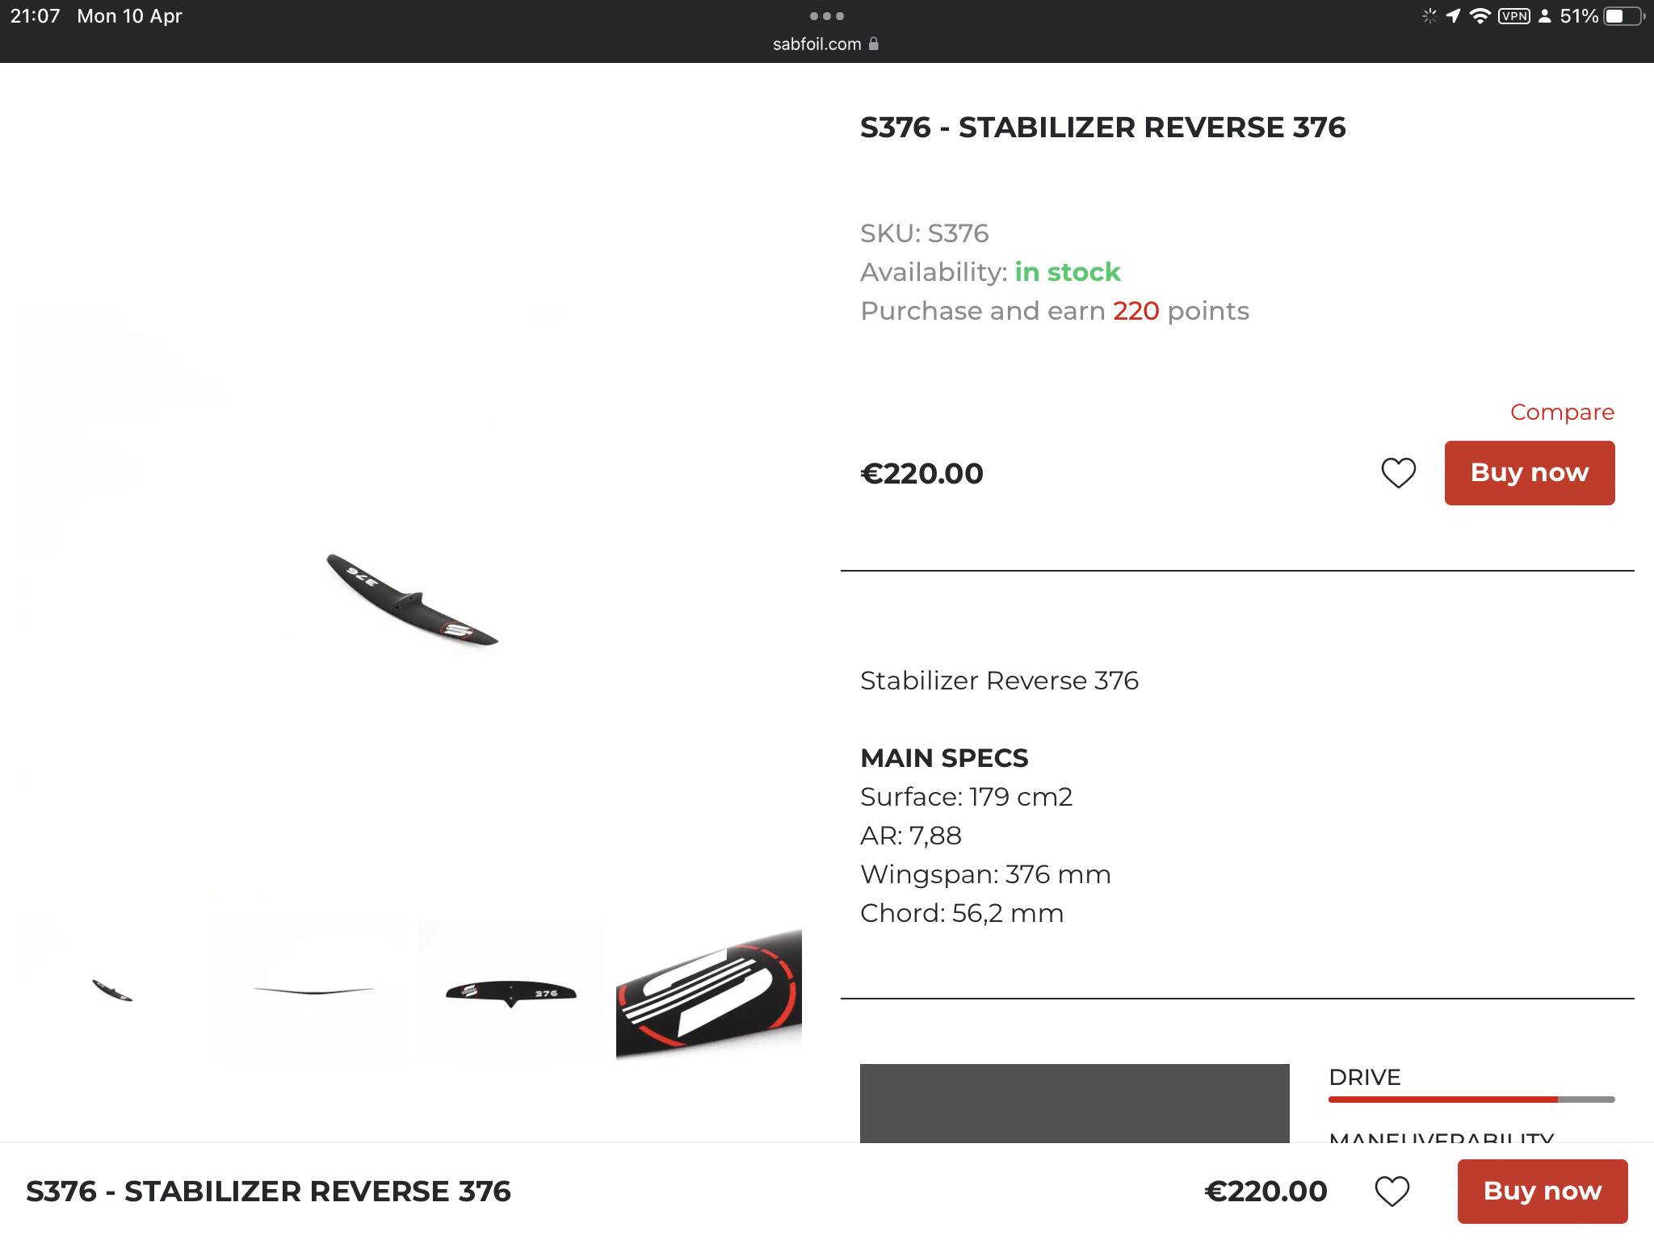The height and width of the screenshot is (1240, 1654).
Task: Add product to wishlist with heart icon beside price
Action: point(1398,473)
